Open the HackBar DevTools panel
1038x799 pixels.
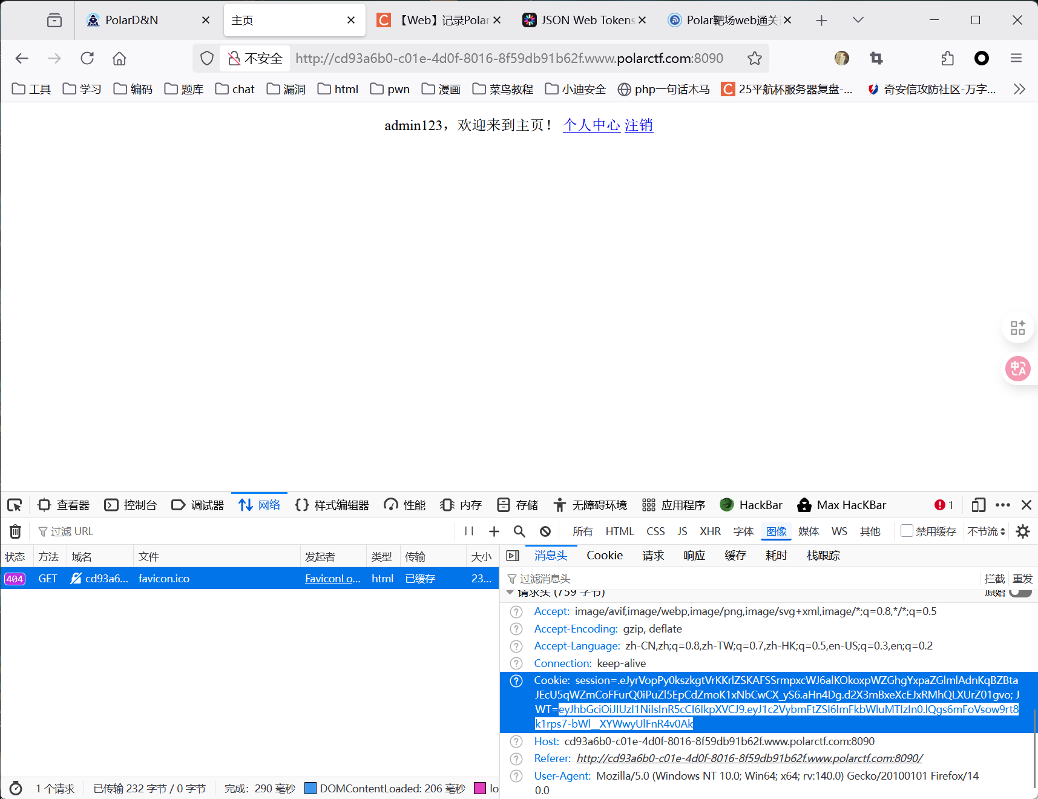pos(751,505)
